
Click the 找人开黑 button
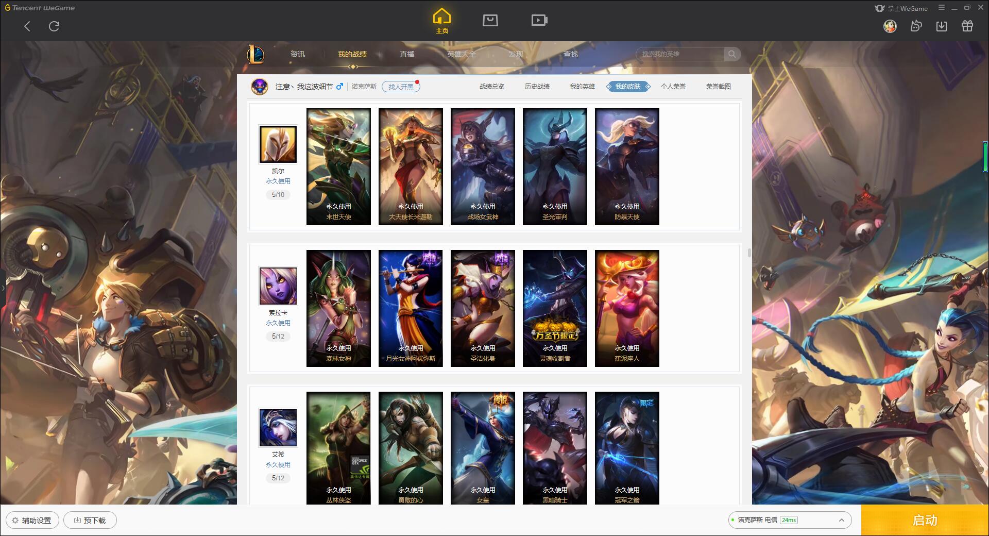(401, 87)
